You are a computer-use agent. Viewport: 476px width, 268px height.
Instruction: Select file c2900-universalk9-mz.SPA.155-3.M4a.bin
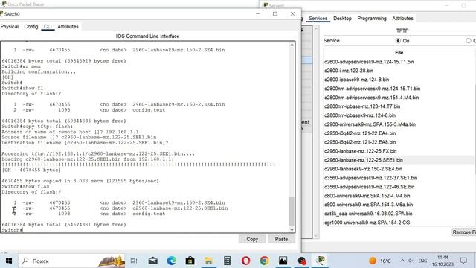point(370,124)
